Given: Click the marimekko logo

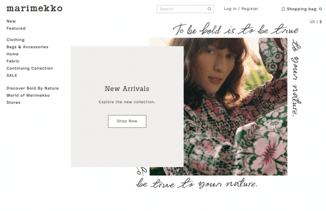Looking at the screenshot, I should pyautogui.click(x=34, y=8).
